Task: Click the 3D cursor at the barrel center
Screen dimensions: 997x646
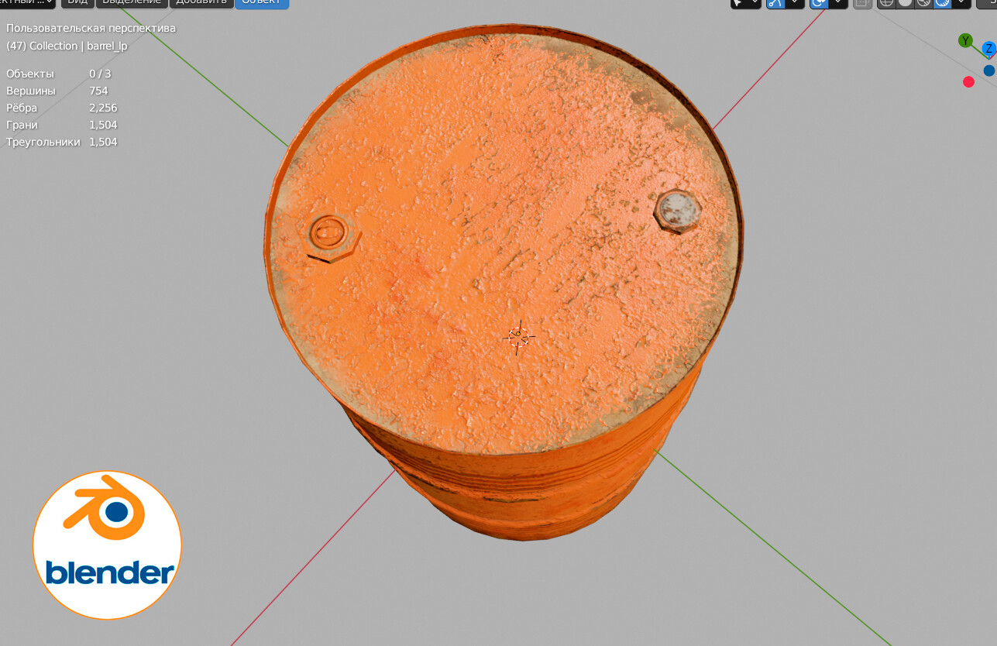Action: coord(519,338)
